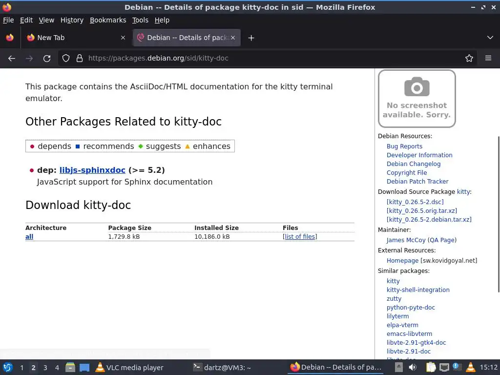Open the libjs-sphinxdoc dependency link

click(92, 170)
